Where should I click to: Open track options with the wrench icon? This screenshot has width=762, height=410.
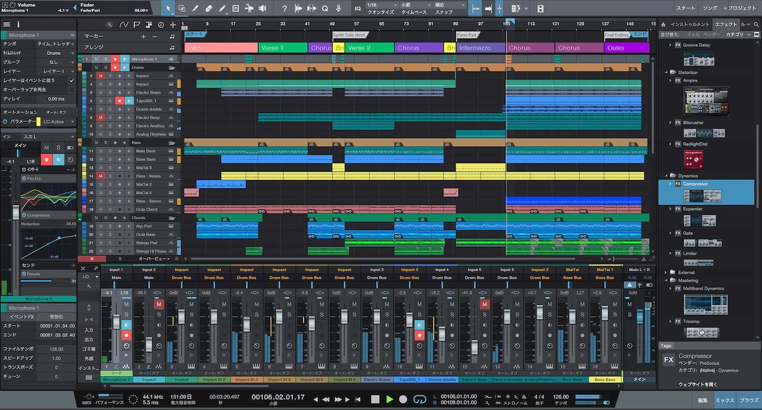(x=110, y=24)
